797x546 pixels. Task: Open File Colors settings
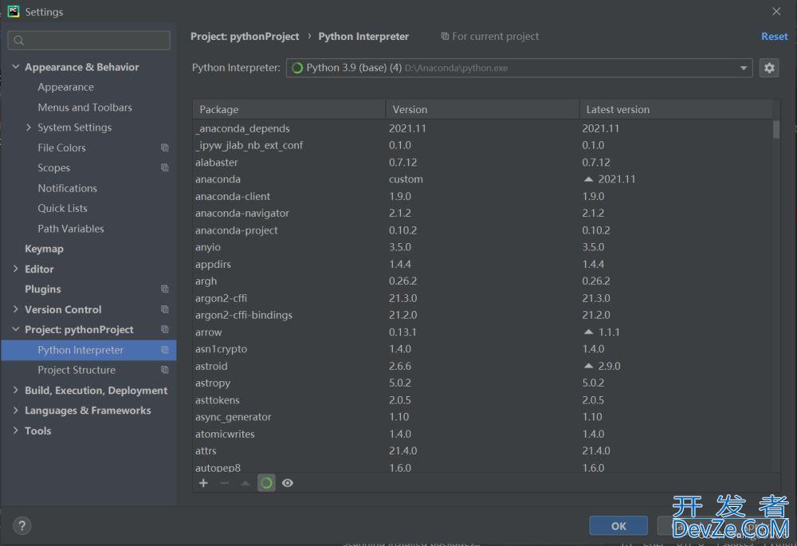(61, 147)
